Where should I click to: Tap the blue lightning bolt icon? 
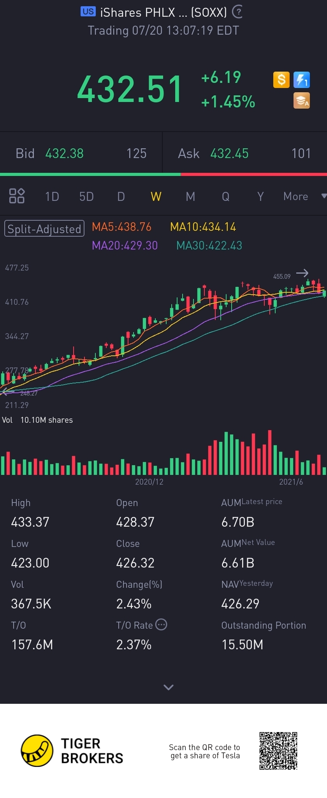pyautogui.click(x=301, y=80)
